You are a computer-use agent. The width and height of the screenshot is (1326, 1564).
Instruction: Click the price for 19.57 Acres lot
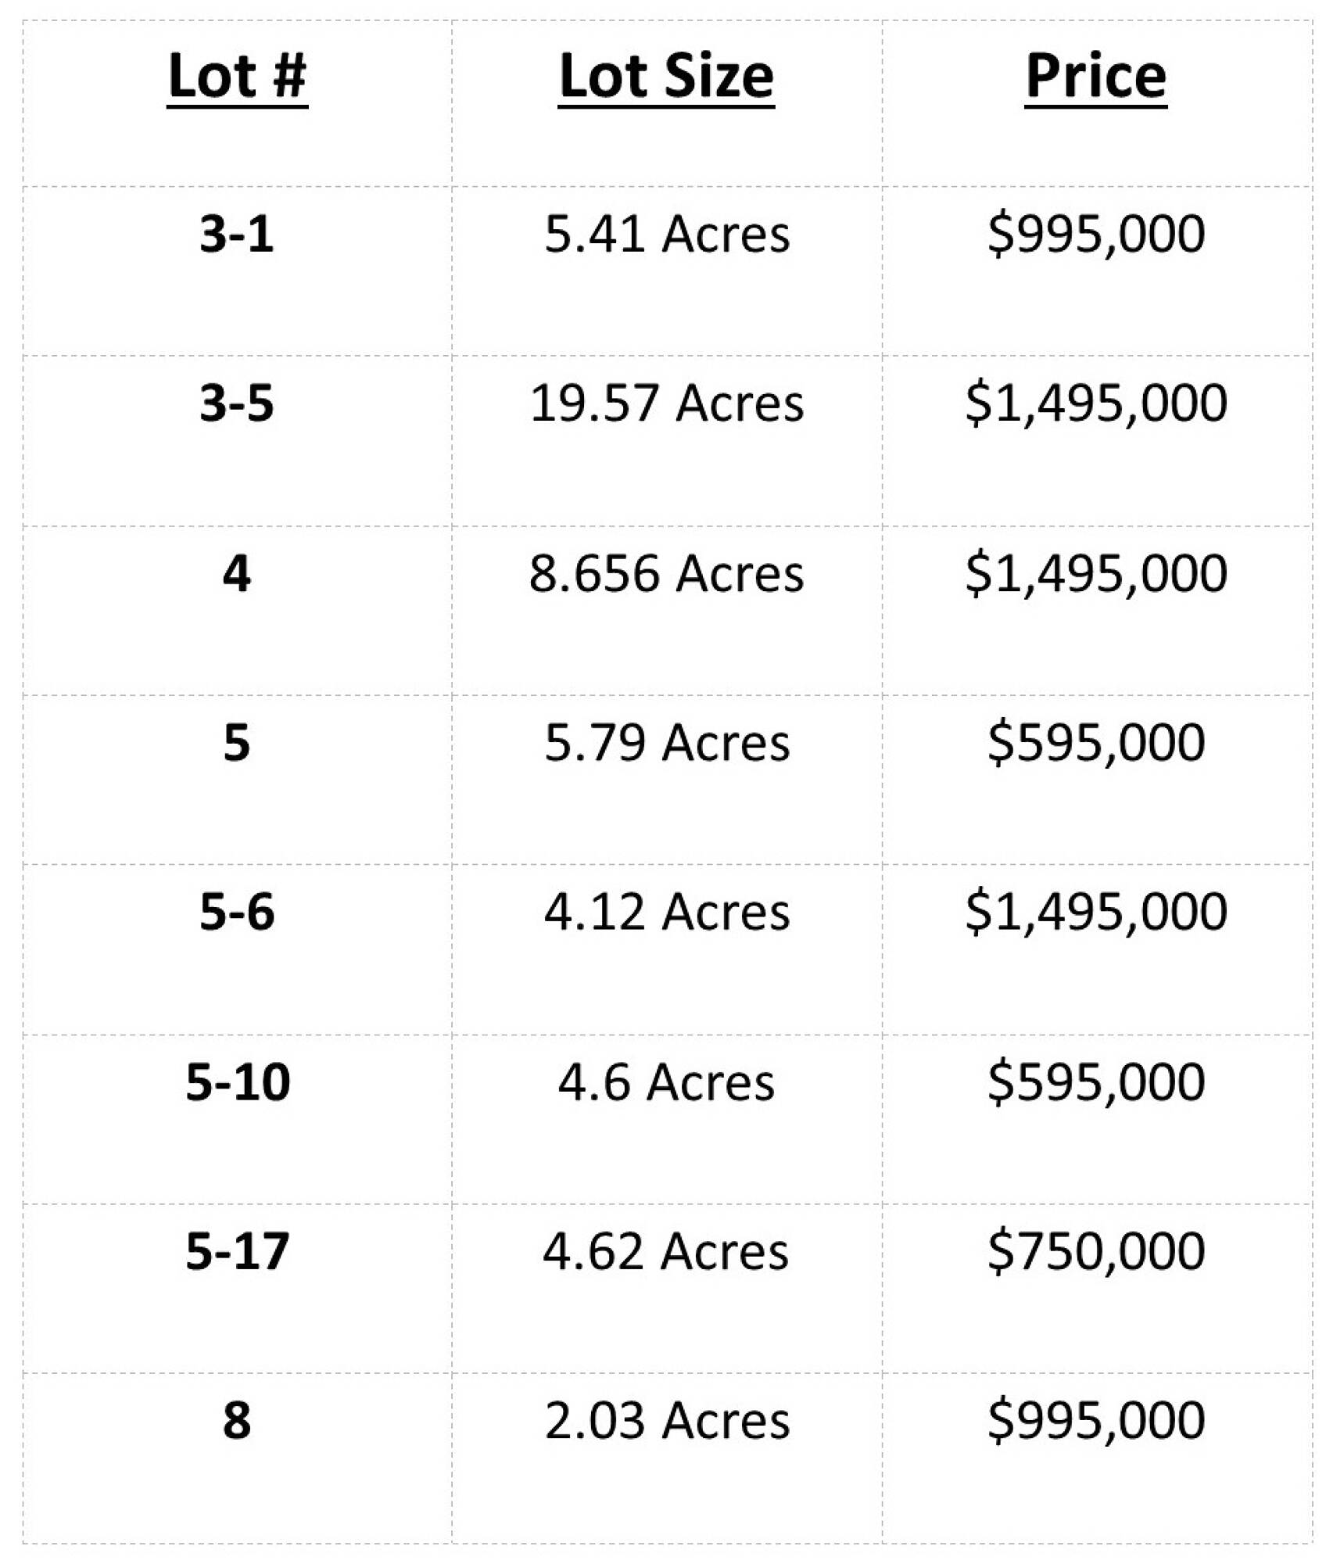coord(1095,404)
